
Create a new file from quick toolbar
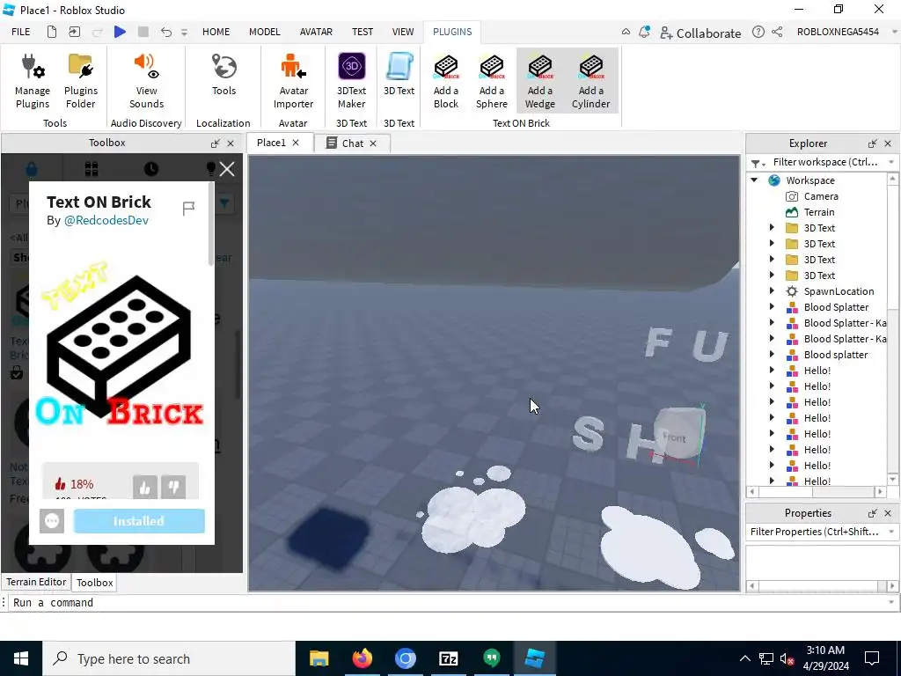point(52,32)
